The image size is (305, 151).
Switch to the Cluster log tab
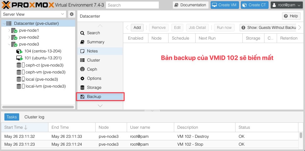click(34, 117)
